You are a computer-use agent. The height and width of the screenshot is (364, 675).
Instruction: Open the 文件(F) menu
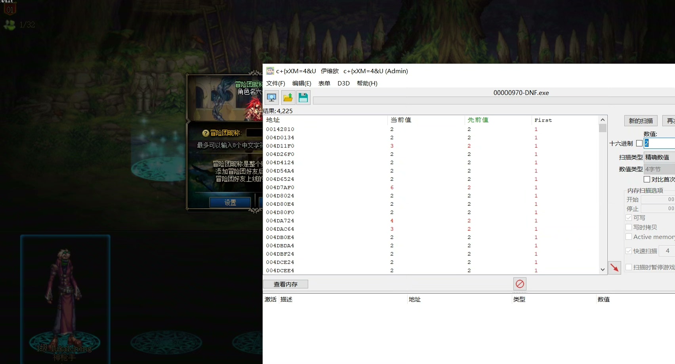[276, 83]
